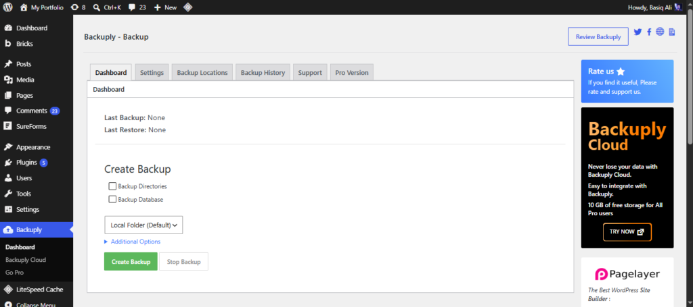
Task: Click the Backuply cloud icon in sidebar
Action: [x=8, y=229]
